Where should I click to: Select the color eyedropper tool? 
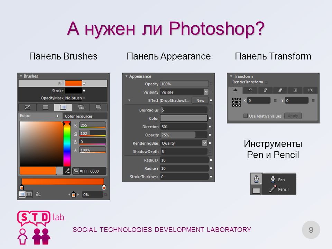coord(67,170)
